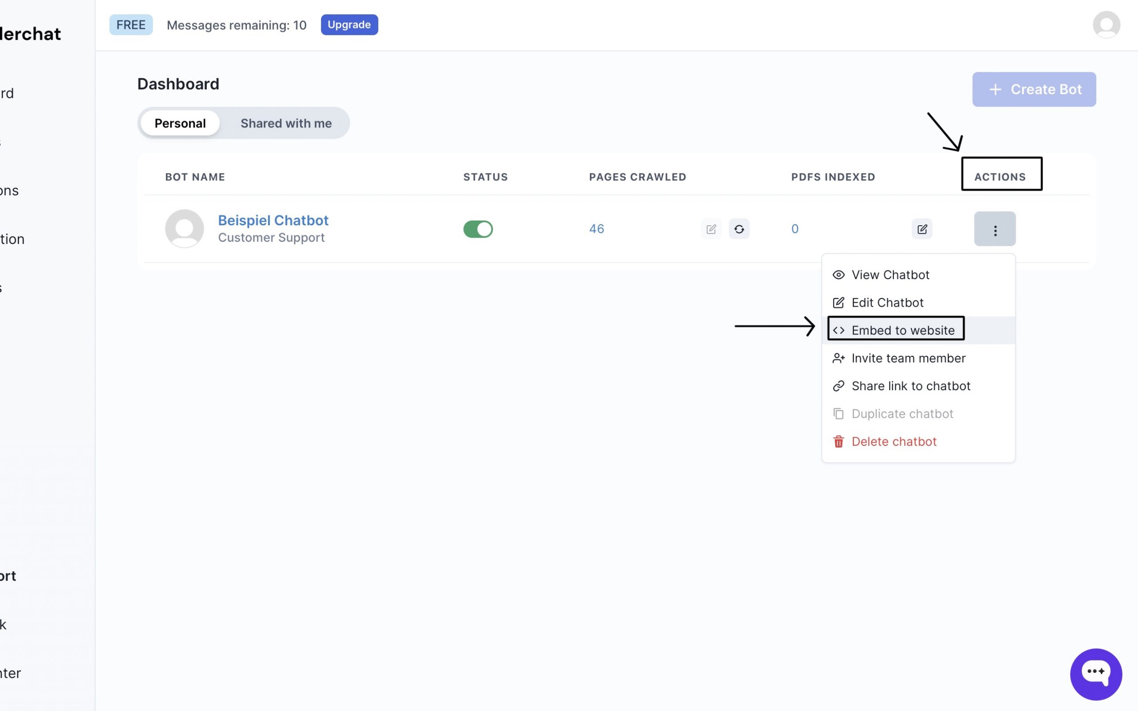Click the edit PDFs indexed icon

(922, 228)
